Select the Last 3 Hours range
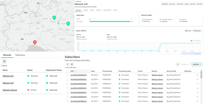The width and height of the screenshot is (204, 104). pyautogui.click(x=165, y=4)
